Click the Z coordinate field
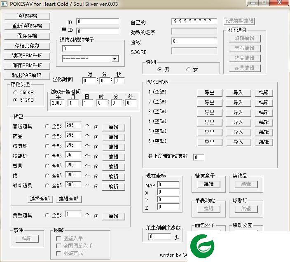Image resolution: width=290 pixels, height=262 pixels. 168,207
